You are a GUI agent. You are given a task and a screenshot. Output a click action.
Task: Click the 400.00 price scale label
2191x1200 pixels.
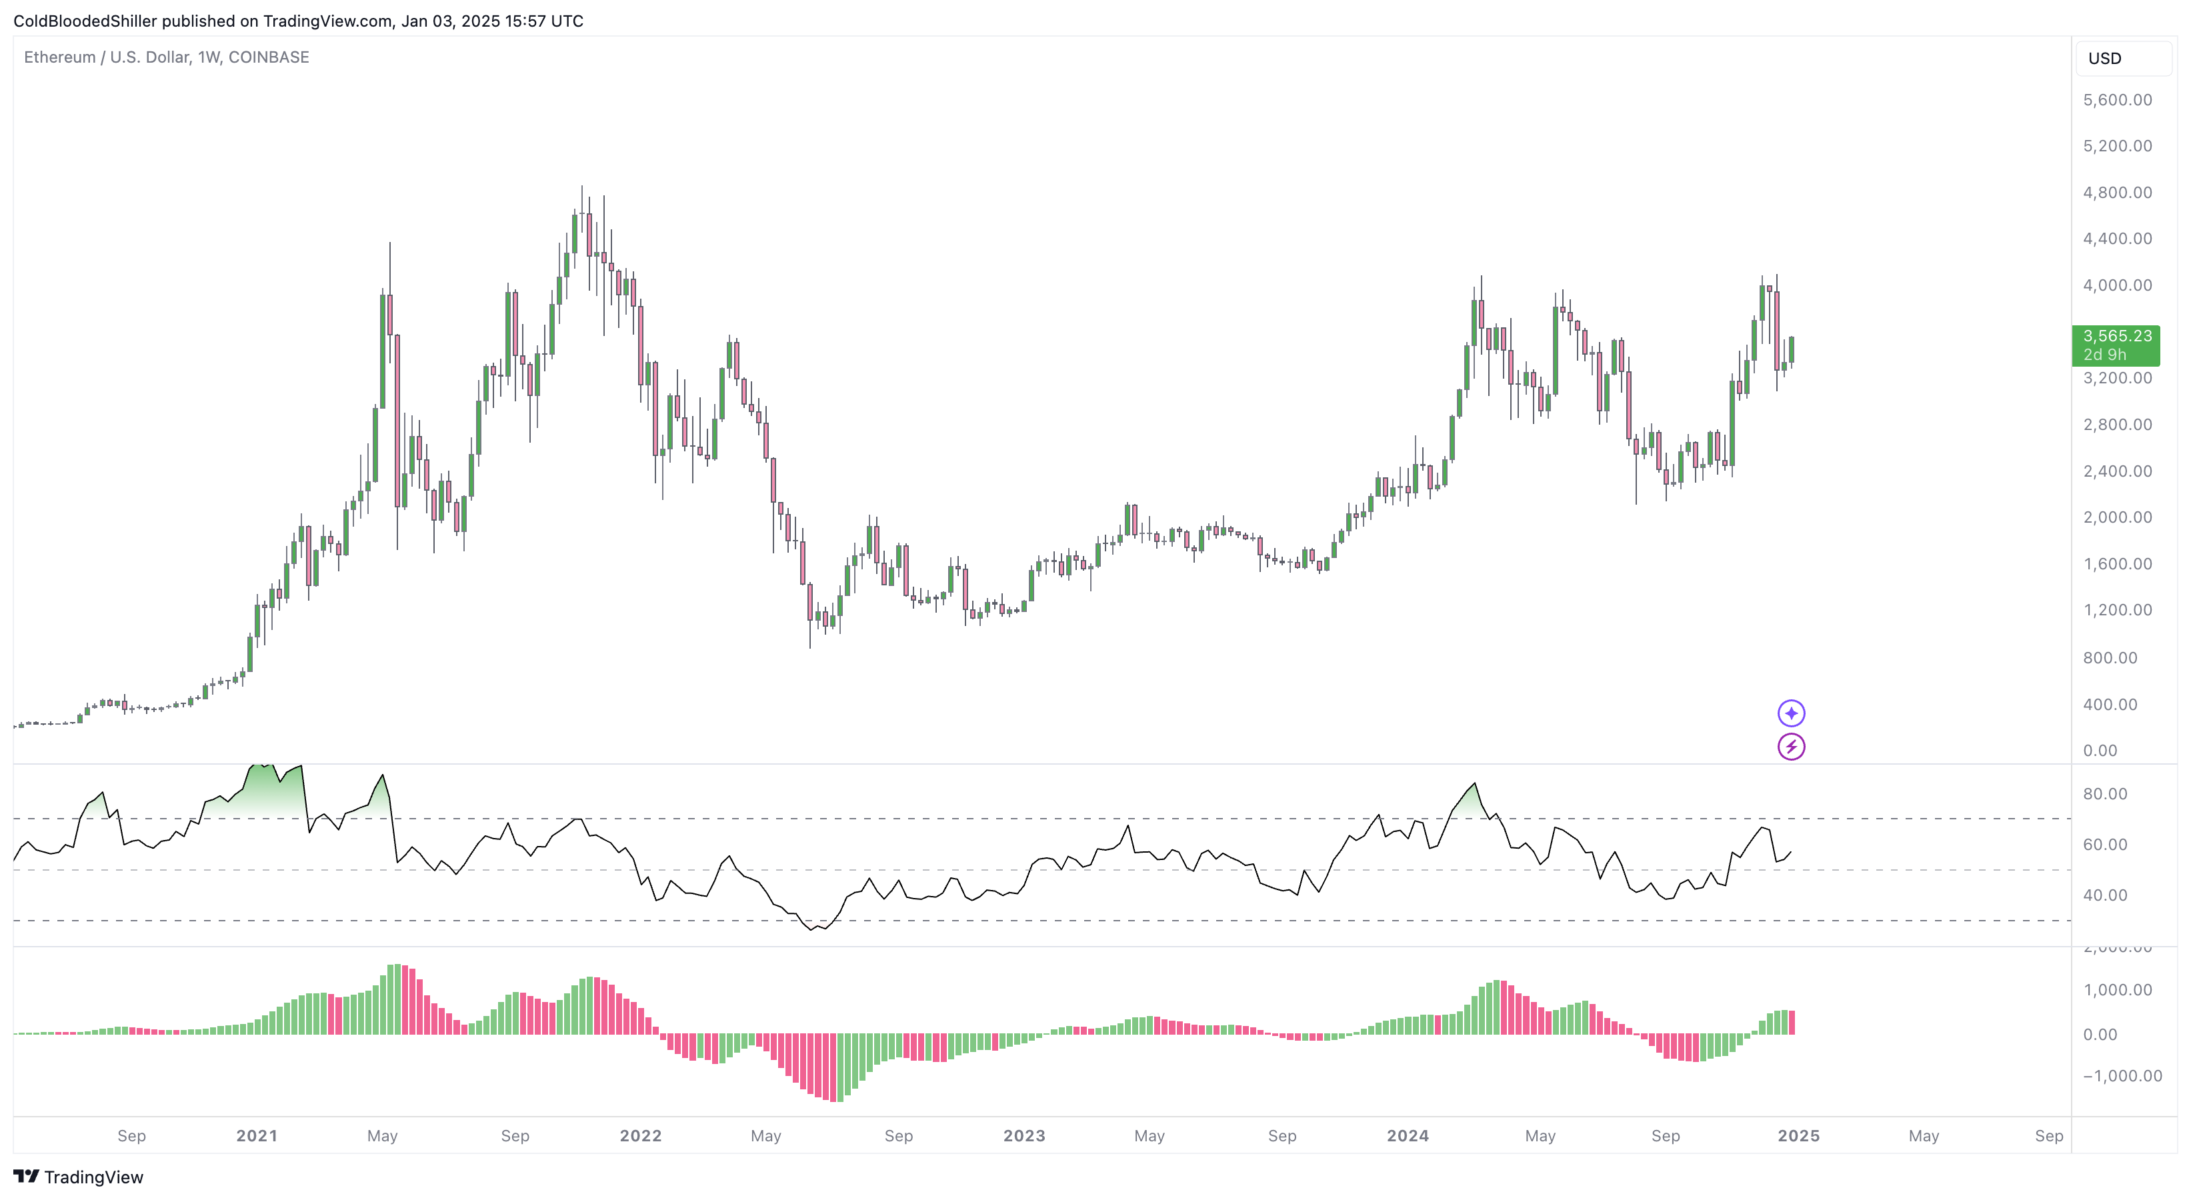coord(2110,704)
